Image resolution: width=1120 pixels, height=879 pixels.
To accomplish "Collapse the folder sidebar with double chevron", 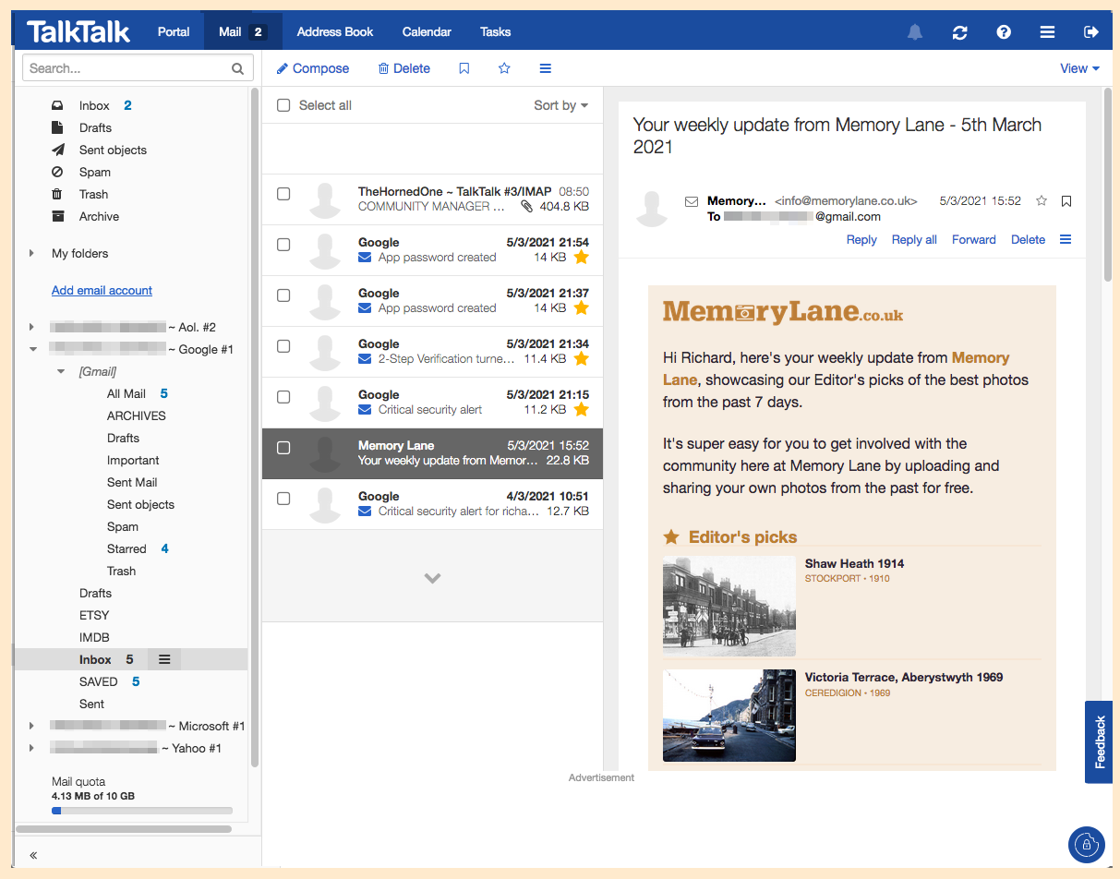I will (x=33, y=855).
